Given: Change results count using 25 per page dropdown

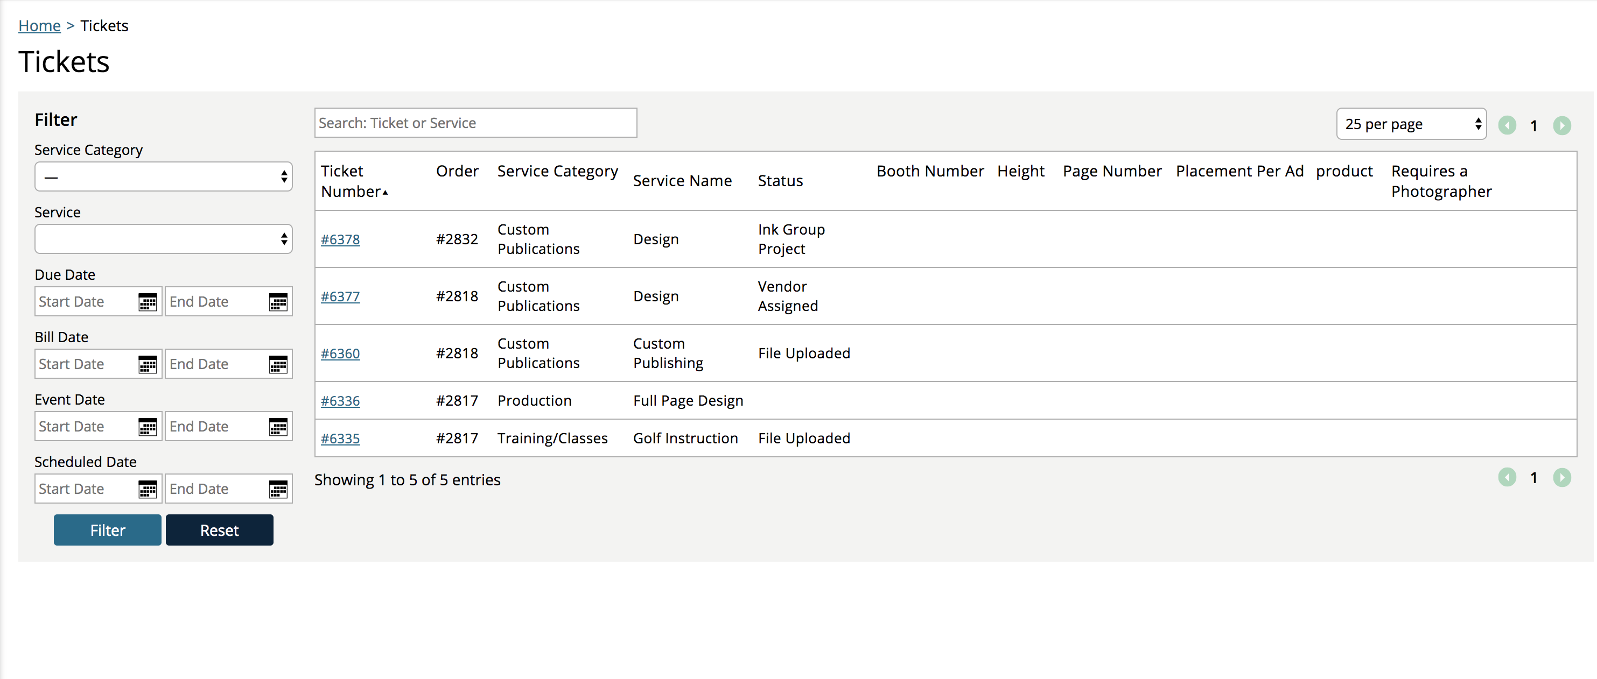Looking at the screenshot, I should (1411, 123).
